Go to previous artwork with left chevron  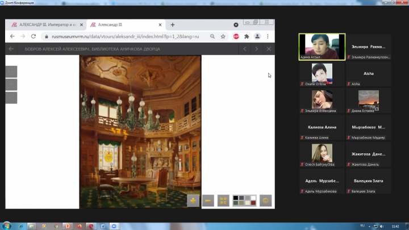(245, 49)
